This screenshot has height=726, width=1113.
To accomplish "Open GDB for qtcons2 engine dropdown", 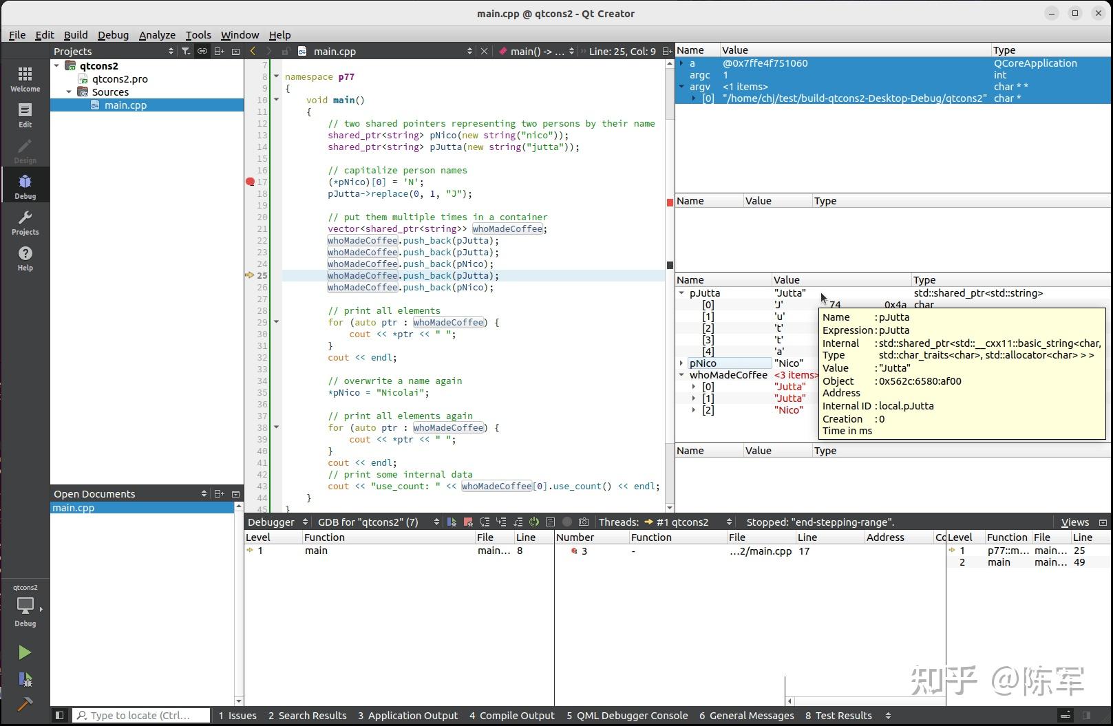I will [x=378, y=522].
